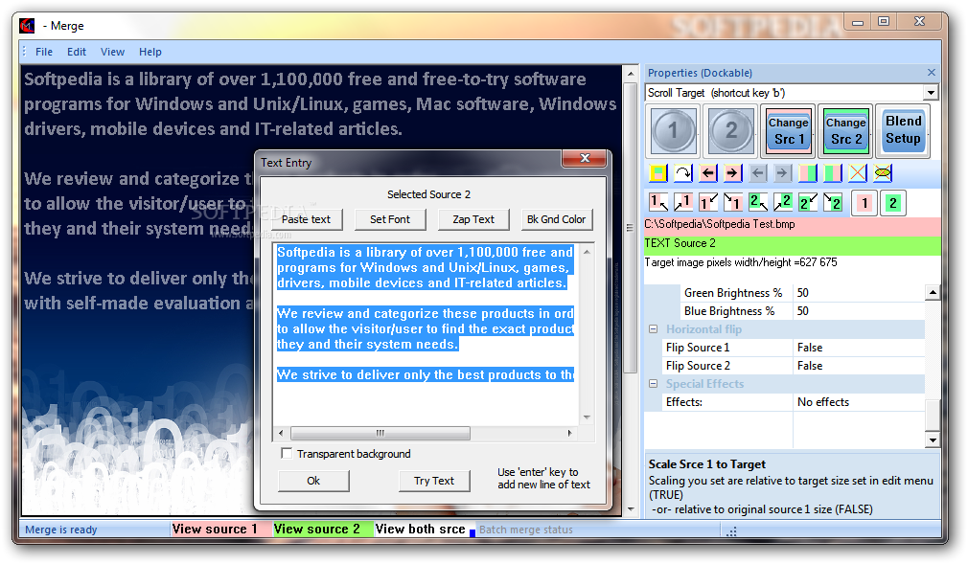The height and width of the screenshot is (564, 968).
Task: Click Paste text button
Action: [x=306, y=219]
